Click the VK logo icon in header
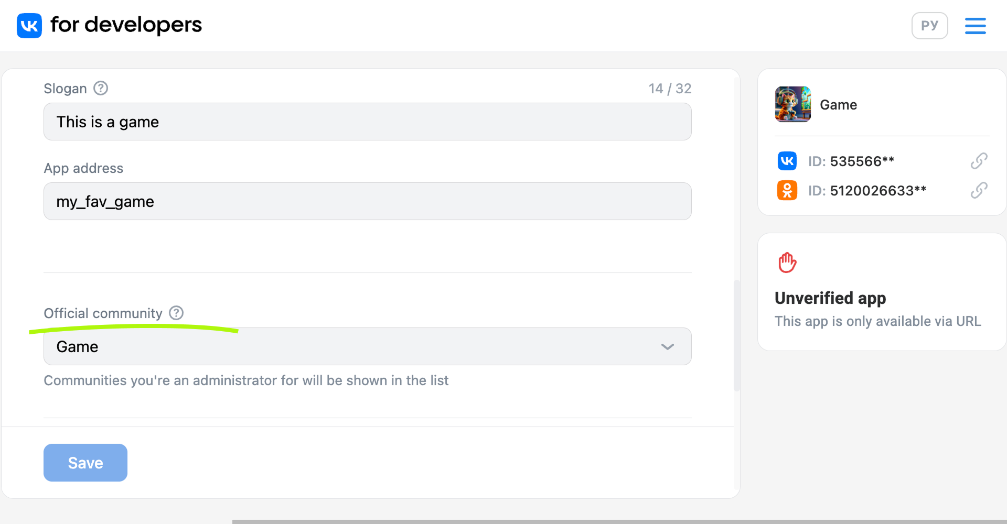Screen dimensions: 1007x524 pos(29,26)
